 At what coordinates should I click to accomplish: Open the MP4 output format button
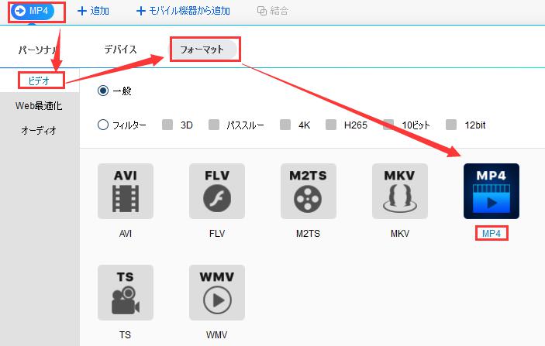click(33, 11)
